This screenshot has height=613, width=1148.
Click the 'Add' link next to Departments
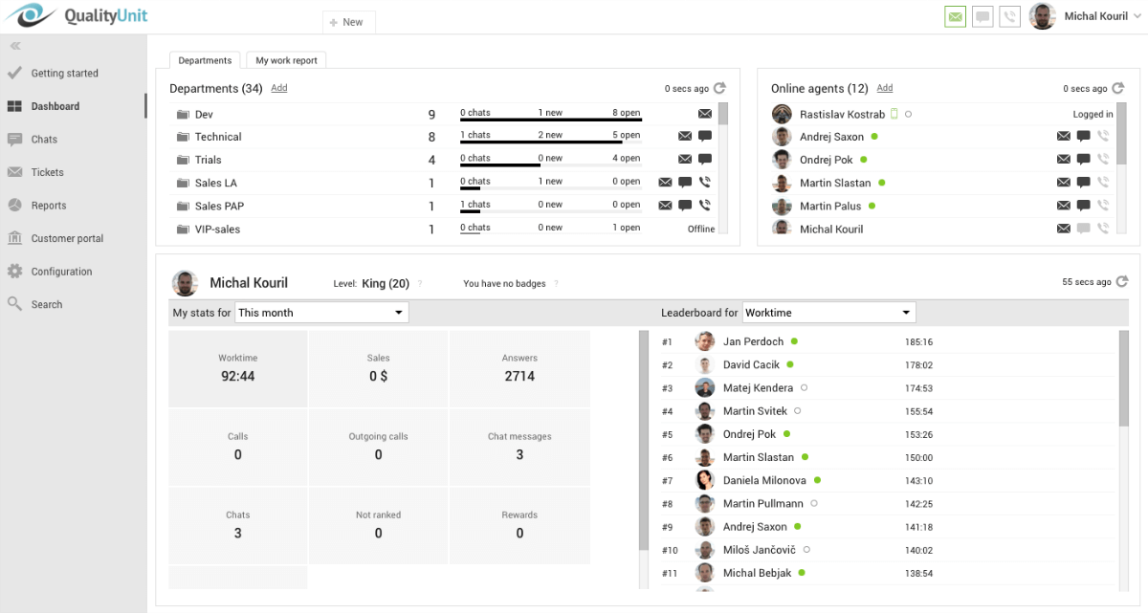pyautogui.click(x=278, y=87)
